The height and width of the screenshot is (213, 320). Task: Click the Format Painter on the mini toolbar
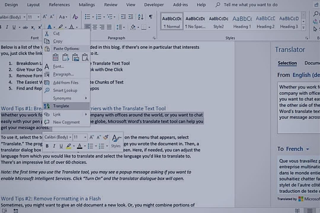[106, 137]
